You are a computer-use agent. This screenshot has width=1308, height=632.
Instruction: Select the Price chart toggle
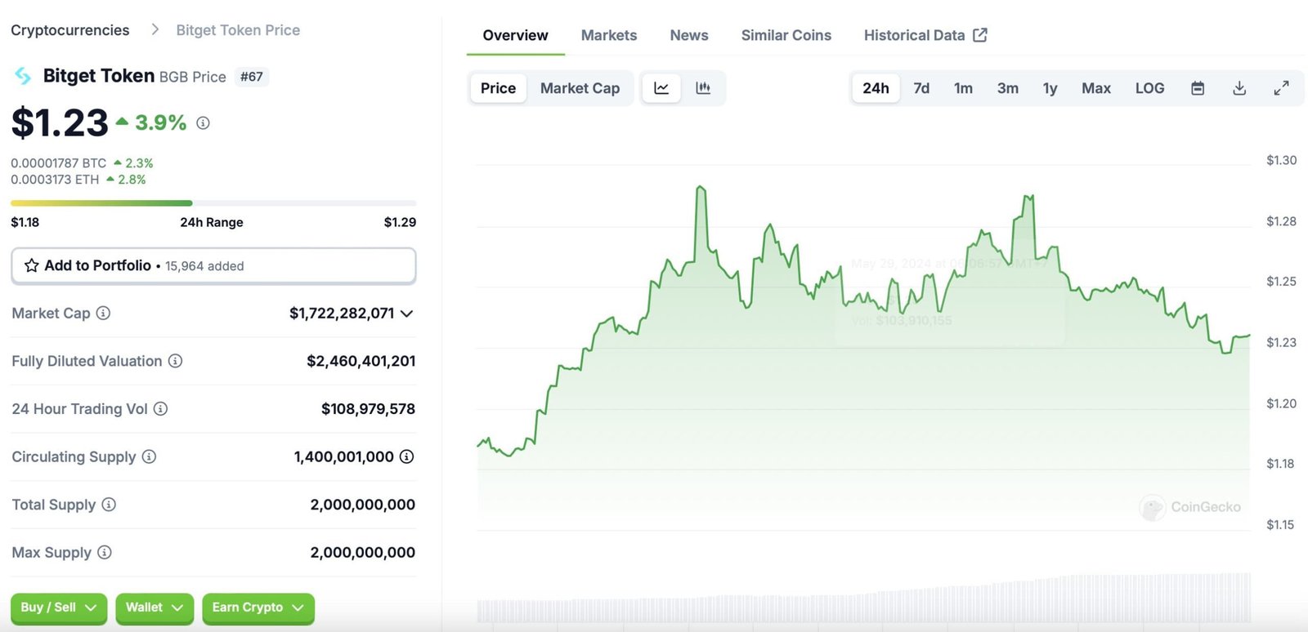498,88
